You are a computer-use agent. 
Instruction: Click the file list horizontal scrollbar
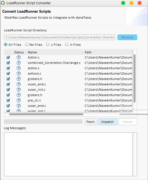[x=46, y=114]
